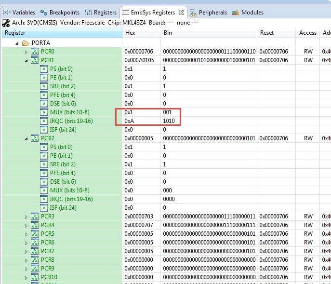Screen dimensions: 331x284
Task: Close the EmbSys Registers tab
Action: click(181, 13)
